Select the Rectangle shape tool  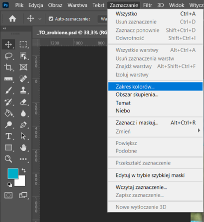click(x=8, y=147)
